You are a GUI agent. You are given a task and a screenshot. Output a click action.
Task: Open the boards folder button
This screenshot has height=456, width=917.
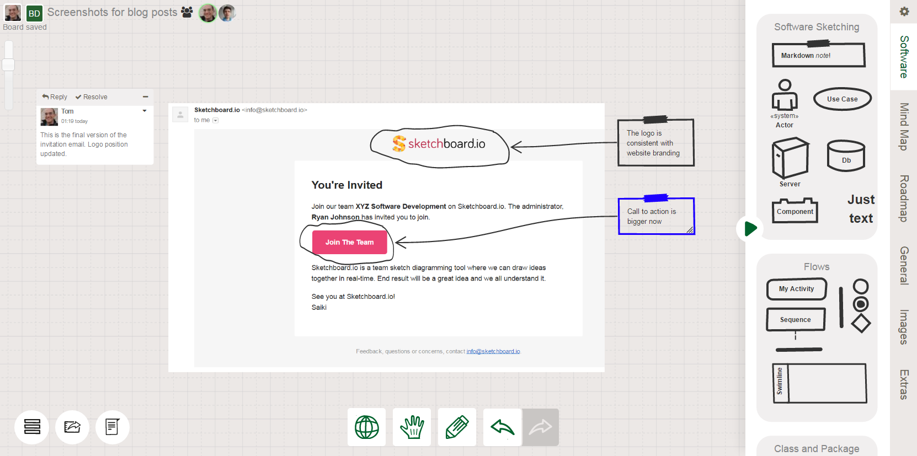pos(72,427)
